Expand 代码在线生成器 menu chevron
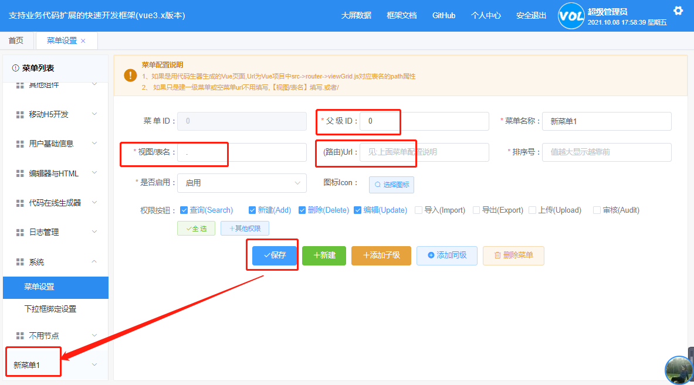The image size is (694, 385). point(94,202)
